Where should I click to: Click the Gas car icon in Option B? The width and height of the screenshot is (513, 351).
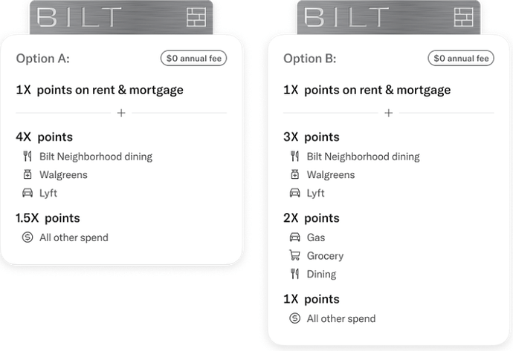coord(294,237)
